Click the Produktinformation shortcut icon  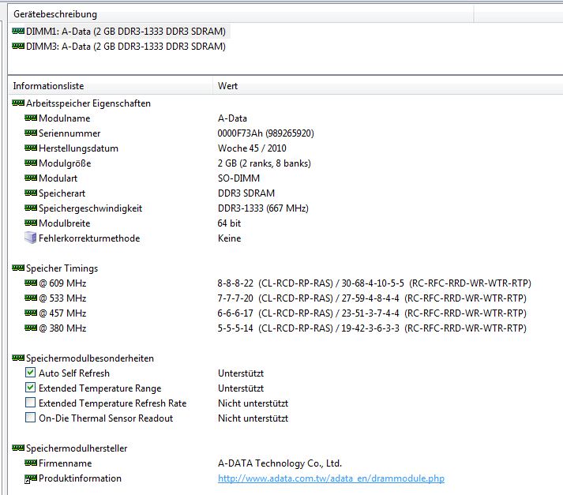click(31, 478)
